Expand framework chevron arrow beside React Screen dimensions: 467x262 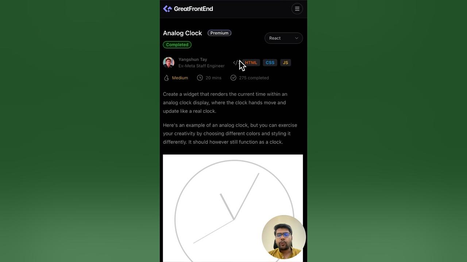coord(296,38)
